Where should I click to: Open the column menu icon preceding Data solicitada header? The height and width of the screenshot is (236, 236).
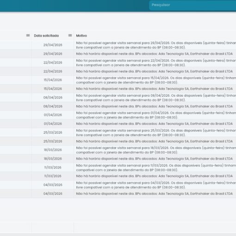coord(28,36)
